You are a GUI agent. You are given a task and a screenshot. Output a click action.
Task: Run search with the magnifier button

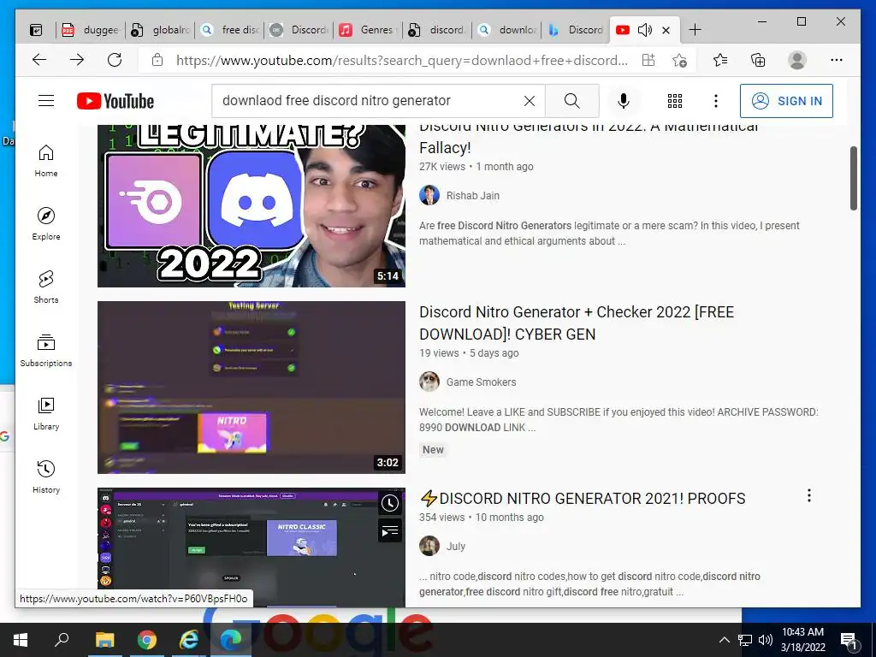click(571, 101)
